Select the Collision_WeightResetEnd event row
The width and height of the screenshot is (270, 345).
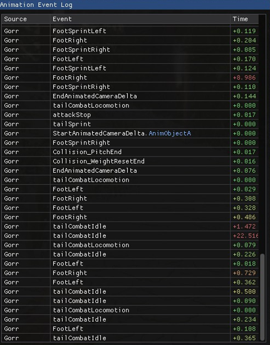(130, 162)
